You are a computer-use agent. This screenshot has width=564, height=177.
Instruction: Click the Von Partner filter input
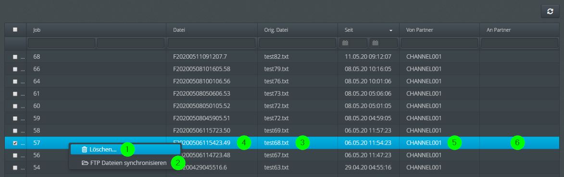click(439, 43)
